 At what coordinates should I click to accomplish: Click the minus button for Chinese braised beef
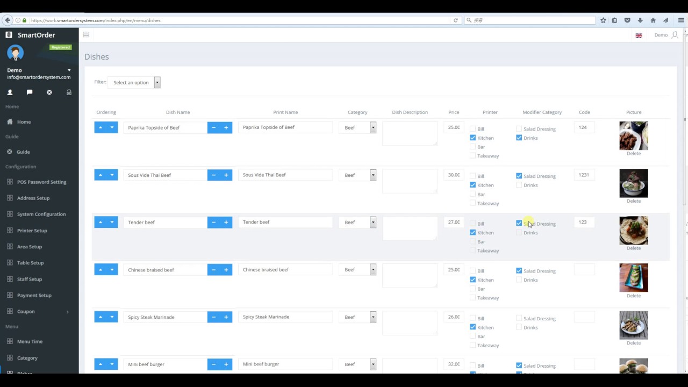pos(213,269)
